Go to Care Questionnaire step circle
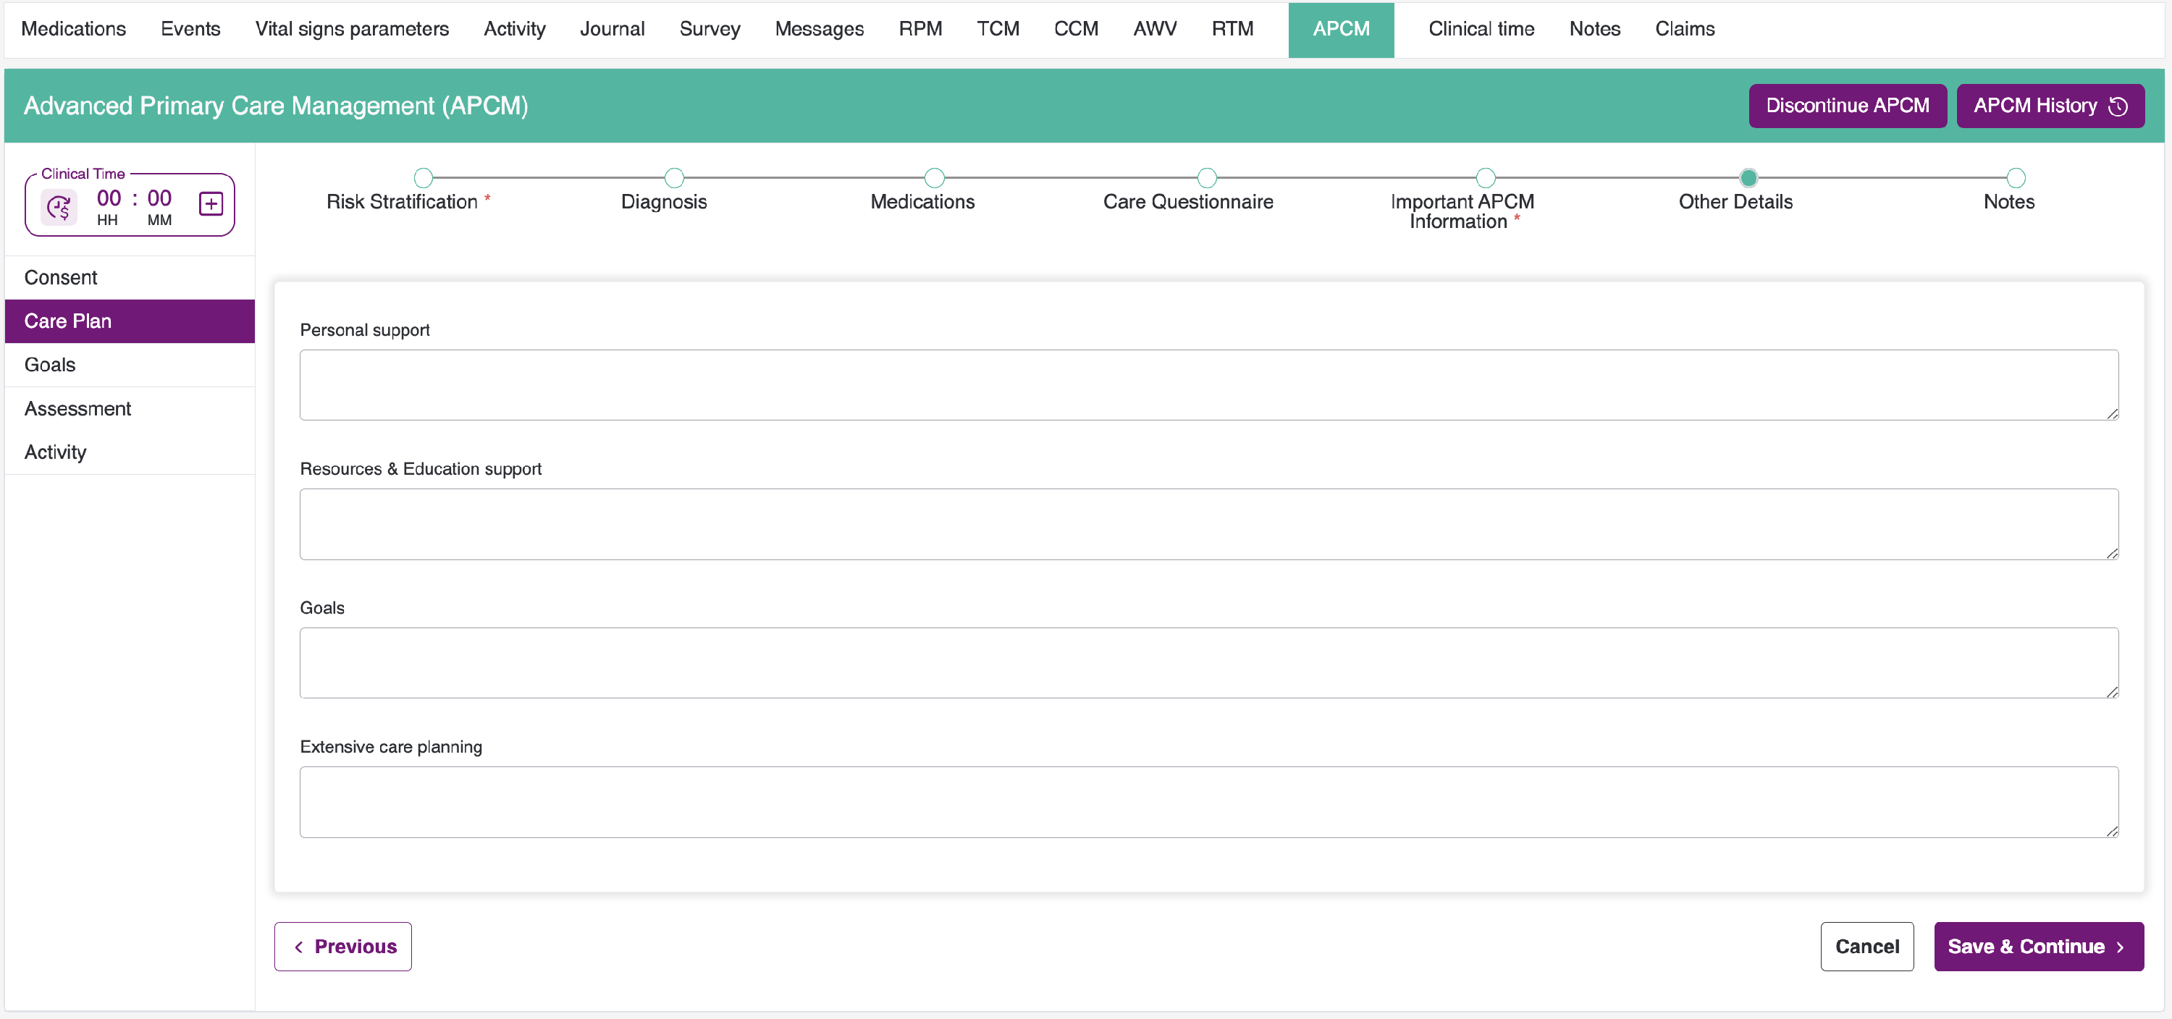 point(1207,178)
